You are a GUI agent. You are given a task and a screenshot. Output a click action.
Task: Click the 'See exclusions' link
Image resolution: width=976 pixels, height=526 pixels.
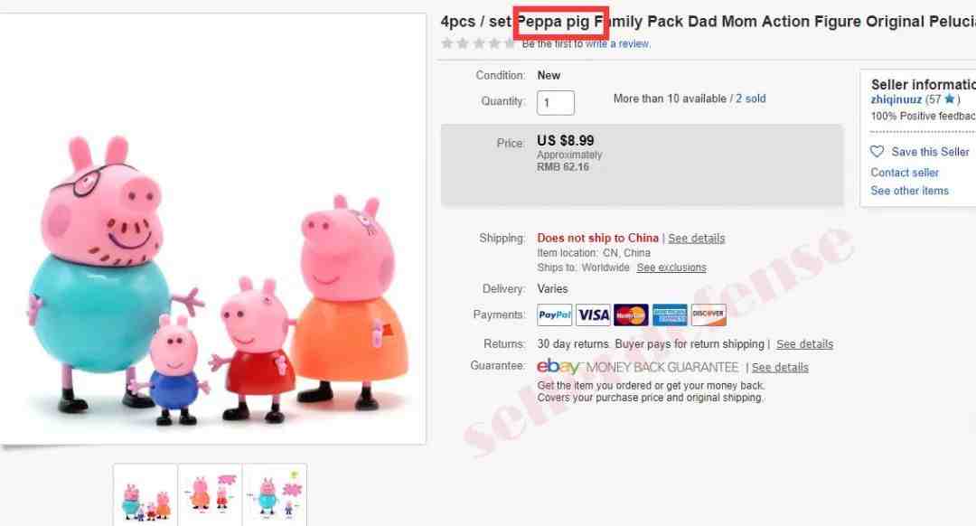[671, 268]
